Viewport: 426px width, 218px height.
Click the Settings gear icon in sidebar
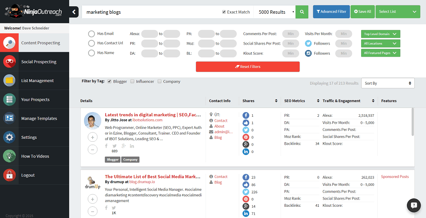coord(9,137)
